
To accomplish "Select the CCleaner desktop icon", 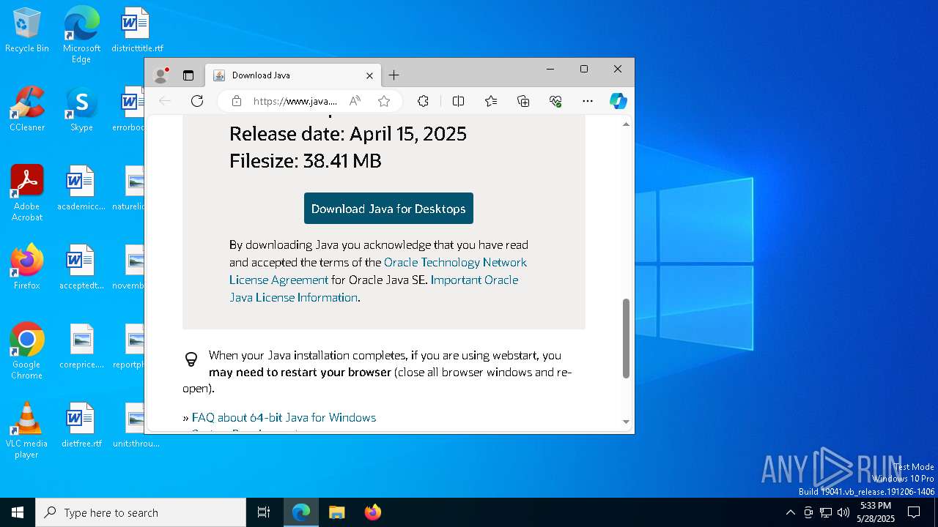I will pyautogui.click(x=27, y=109).
